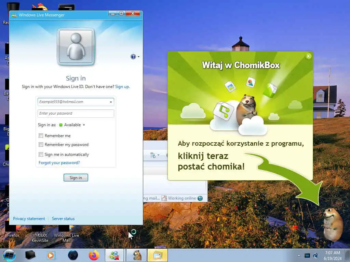350x262 pixels.
Task: Open the clock showing 7:07 AM
Action: pyautogui.click(x=333, y=255)
